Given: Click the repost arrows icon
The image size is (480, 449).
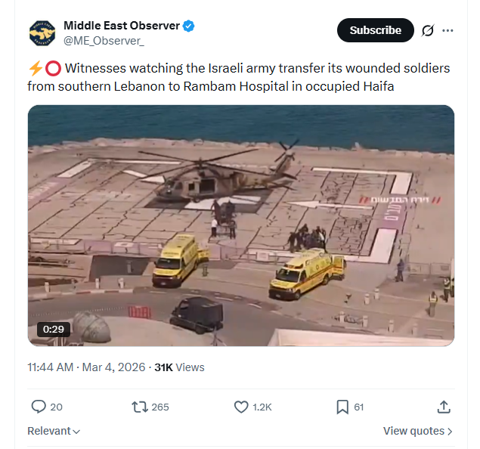Looking at the screenshot, I should [x=140, y=407].
